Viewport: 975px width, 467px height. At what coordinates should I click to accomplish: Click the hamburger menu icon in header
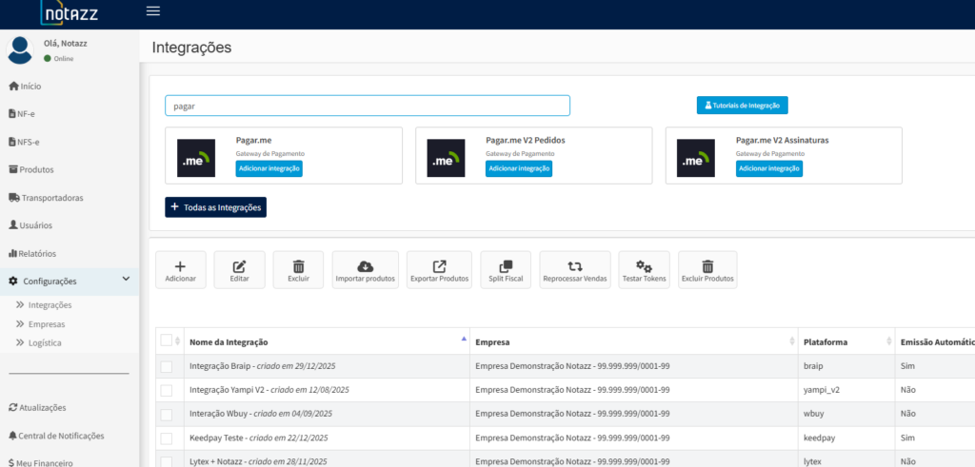(153, 11)
